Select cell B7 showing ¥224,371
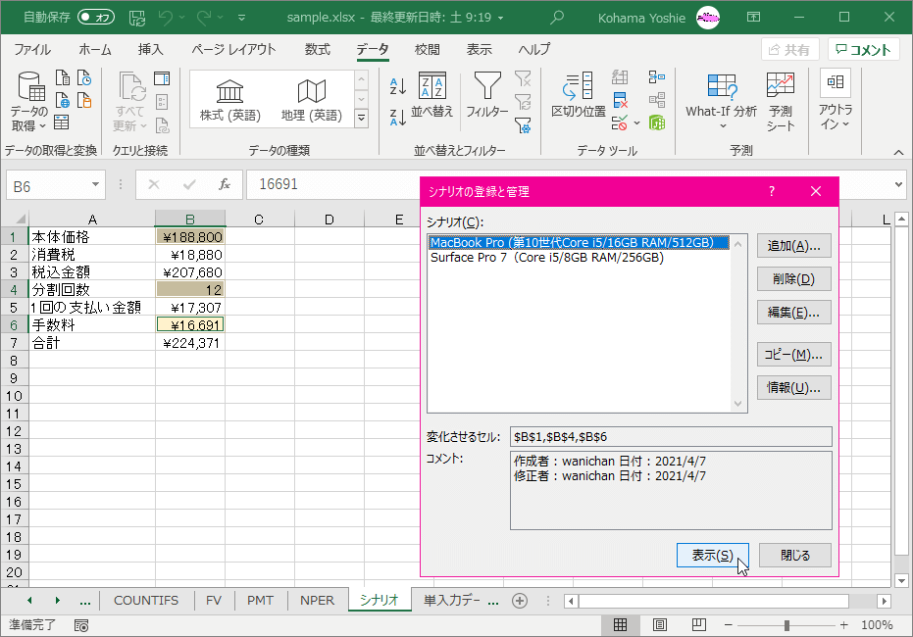The height and width of the screenshot is (637, 913). [x=190, y=343]
